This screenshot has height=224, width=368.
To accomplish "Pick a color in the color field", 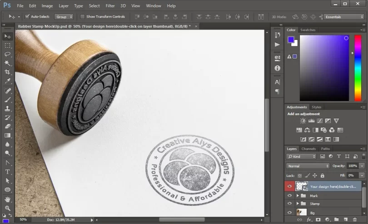I will point(324,68).
